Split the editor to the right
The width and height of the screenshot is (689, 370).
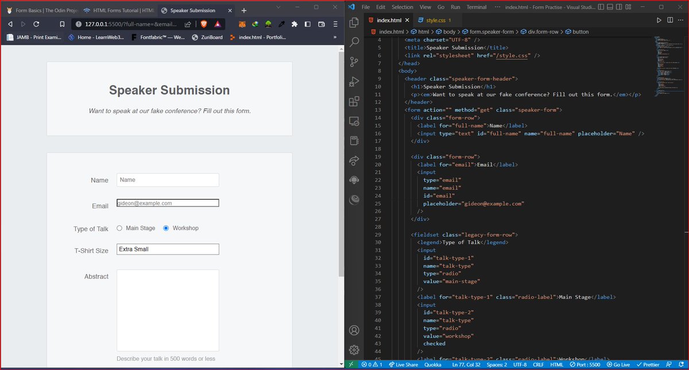click(x=670, y=20)
